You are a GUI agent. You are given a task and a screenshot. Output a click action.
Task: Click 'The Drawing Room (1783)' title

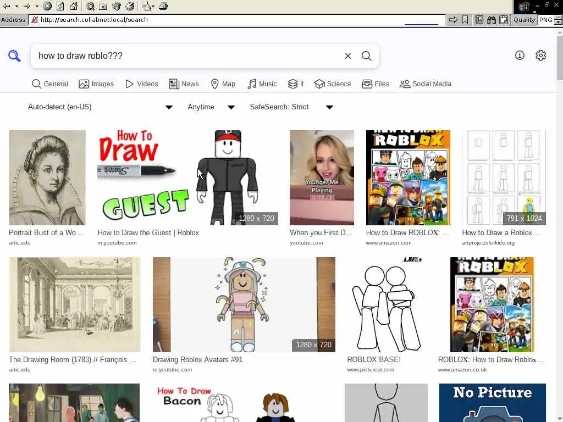pos(73,359)
